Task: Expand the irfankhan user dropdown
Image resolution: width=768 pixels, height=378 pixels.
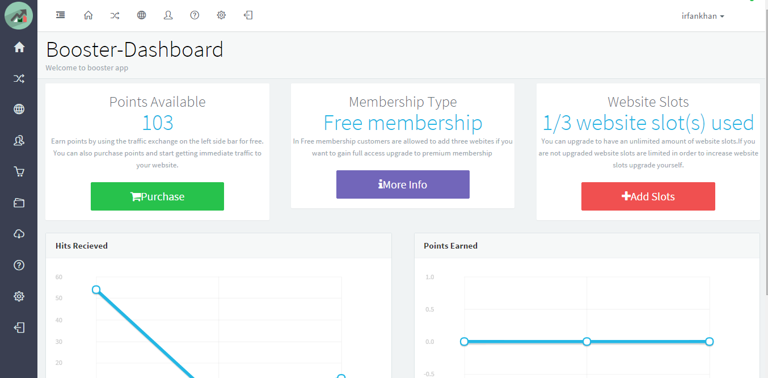Action: 703,16
